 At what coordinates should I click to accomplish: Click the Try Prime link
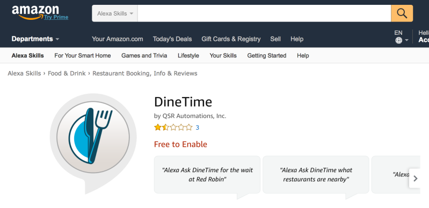coord(56,17)
